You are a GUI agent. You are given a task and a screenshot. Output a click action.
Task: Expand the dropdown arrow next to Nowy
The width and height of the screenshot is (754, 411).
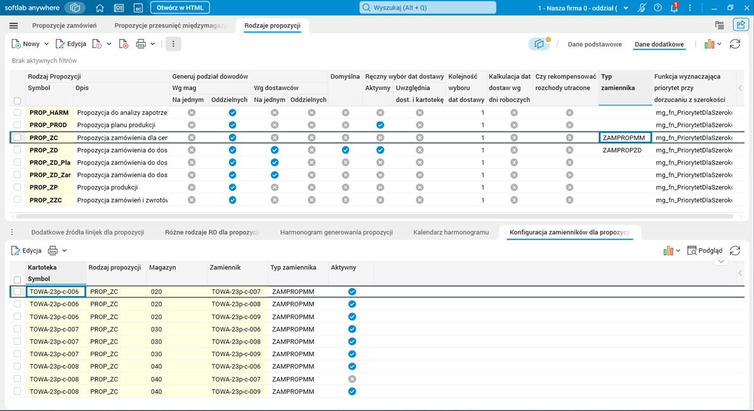46,44
